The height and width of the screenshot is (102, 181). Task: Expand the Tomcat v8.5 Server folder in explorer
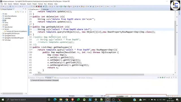point(3,31)
